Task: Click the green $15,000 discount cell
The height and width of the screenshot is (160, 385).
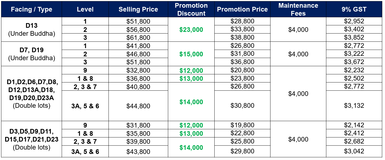Action: point(191,54)
